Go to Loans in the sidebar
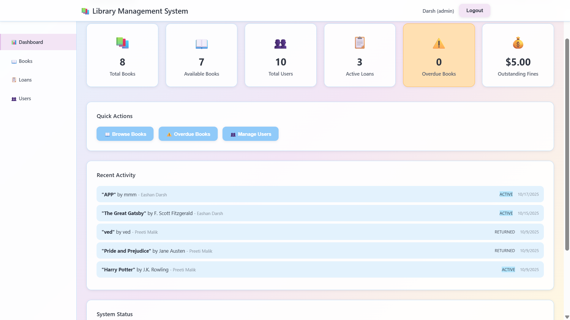 [25, 80]
